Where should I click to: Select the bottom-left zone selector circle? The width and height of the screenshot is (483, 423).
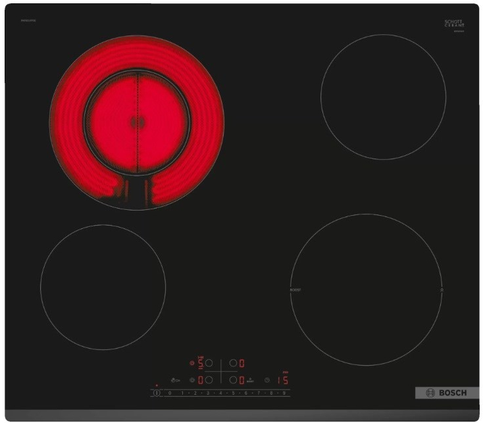point(209,380)
